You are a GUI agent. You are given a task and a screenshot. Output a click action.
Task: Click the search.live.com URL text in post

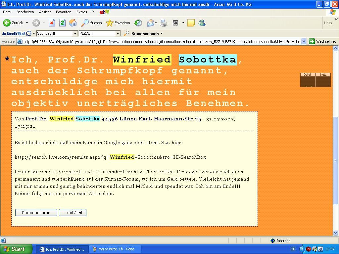click(x=111, y=157)
